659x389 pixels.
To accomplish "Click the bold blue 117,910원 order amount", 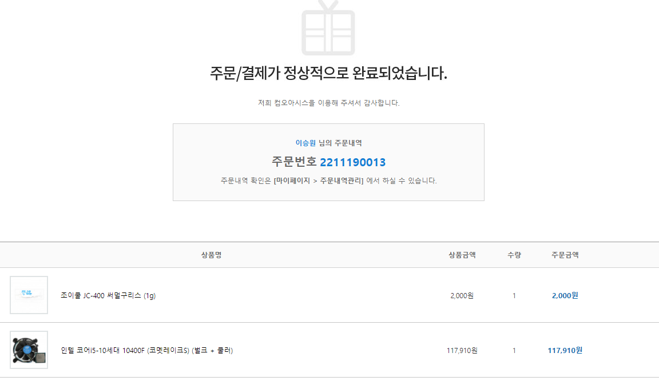I will tap(565, 351).
